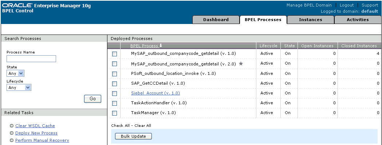
Task: Check the box for MySAP_outbound_companycode_getdetail v. 1.0
Action: click(114, 54)
